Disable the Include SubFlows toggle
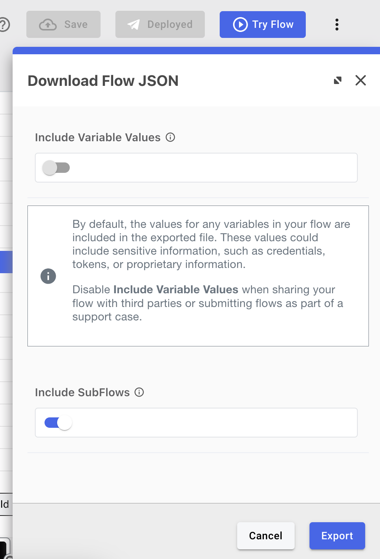 click(56, 423)
